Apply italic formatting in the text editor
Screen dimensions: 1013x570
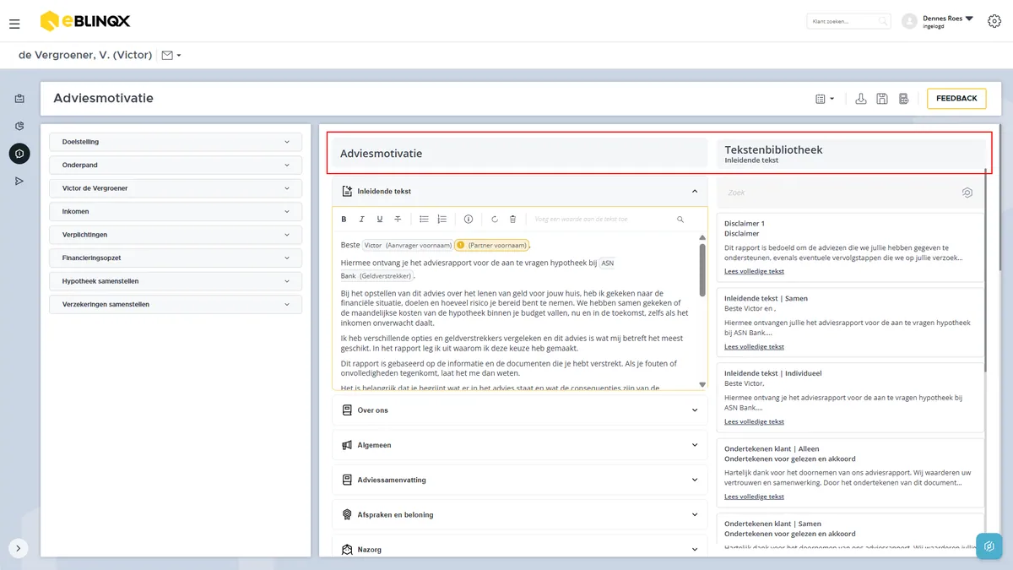coord(361,220)
